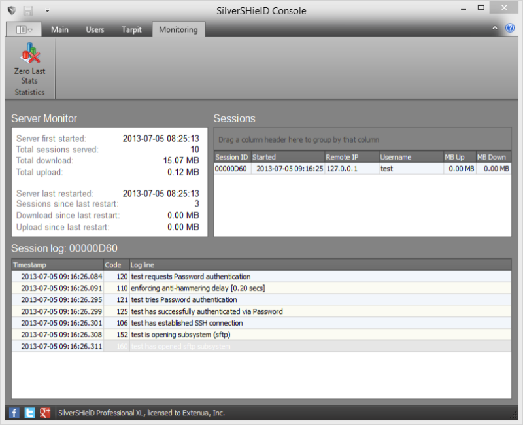Viewport: 523px width, 425px height.
Task: Select log row 'test is opening subsystem (sftp)'
Action: [261, 335]
